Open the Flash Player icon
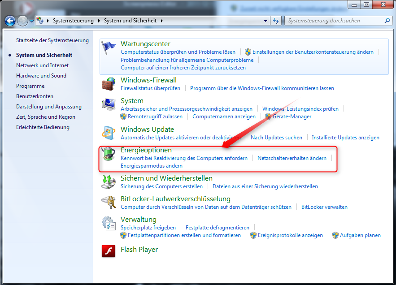The image size is (396, 285). click(x=109, y=251)
